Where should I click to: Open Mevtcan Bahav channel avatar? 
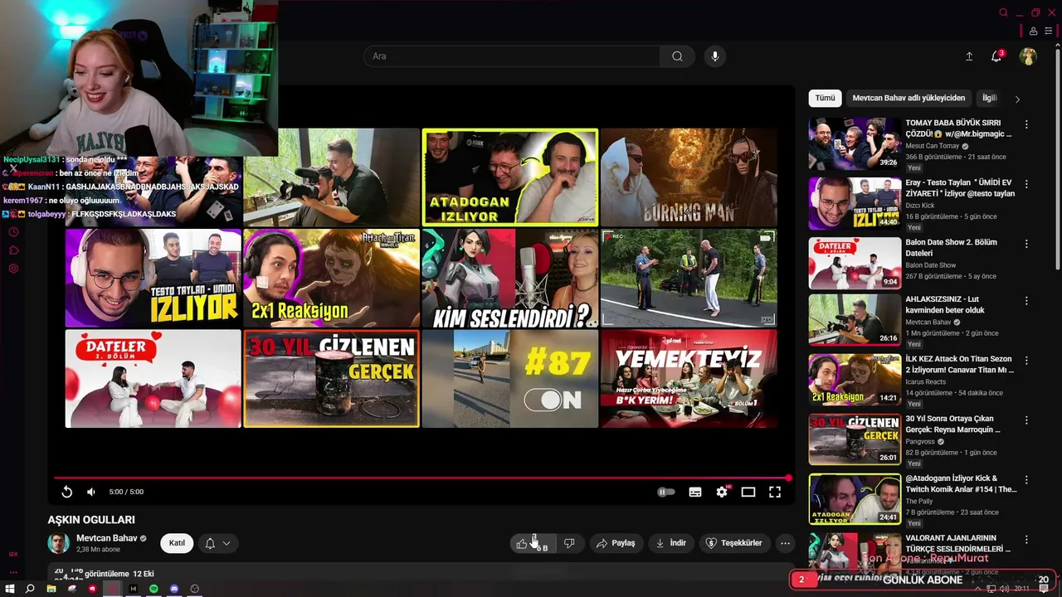(x=58, y=543)
